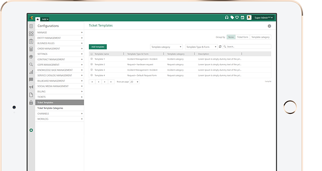Click the Search input field
Viewport: 322px width, 171px height.
(247, 47)
